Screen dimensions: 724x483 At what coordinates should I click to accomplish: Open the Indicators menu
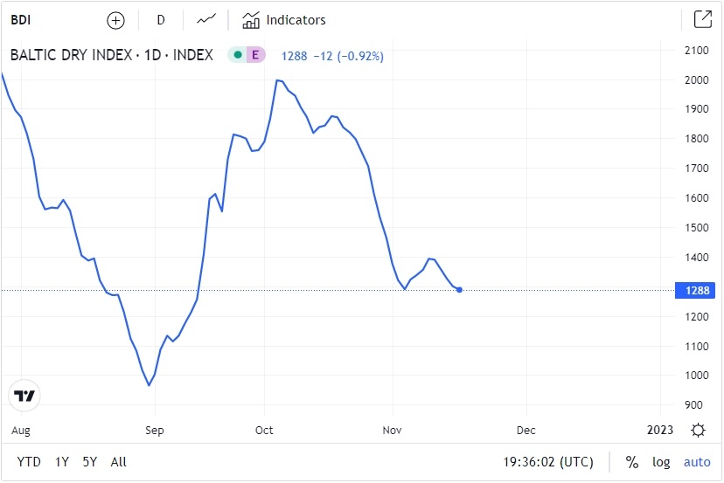[x=283, y=20]
